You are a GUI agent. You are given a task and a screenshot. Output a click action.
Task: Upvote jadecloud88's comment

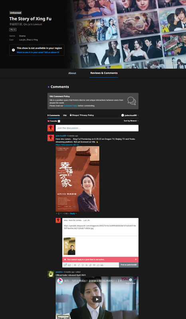coord(57,213)
